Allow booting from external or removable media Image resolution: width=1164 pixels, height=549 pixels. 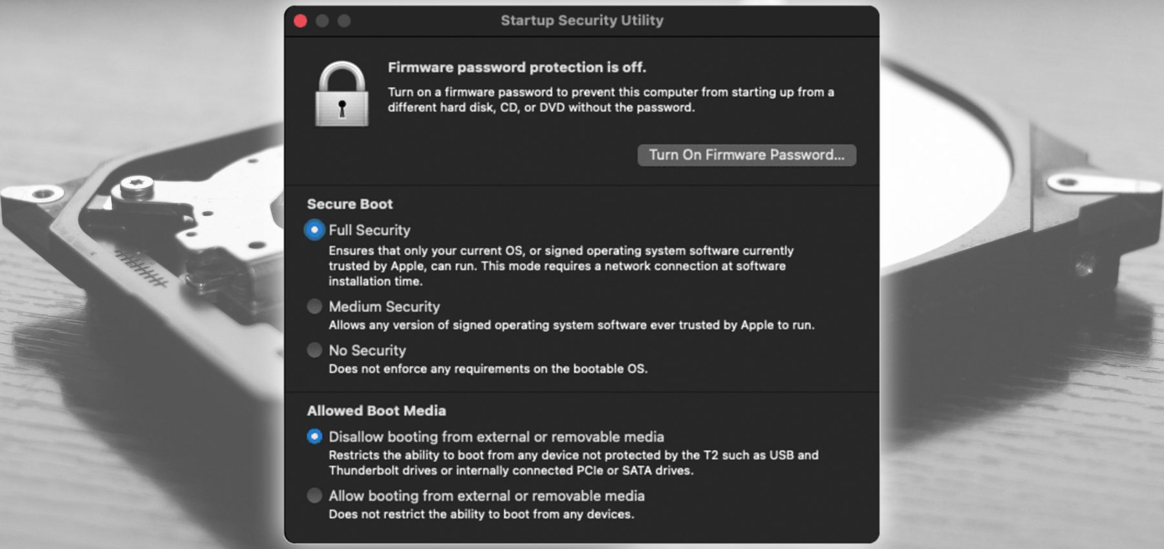pyautogui.click(x=313, y=496)
